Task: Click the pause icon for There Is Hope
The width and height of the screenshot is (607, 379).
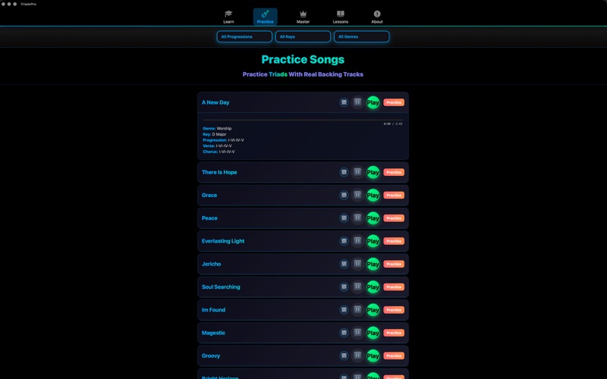Action: [357, 172]
